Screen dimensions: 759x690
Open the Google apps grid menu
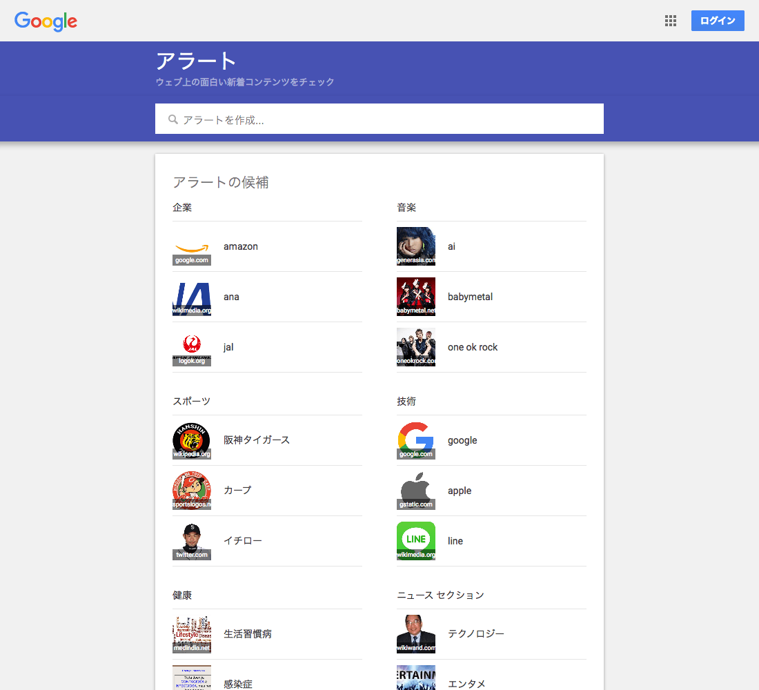point(671,21)
